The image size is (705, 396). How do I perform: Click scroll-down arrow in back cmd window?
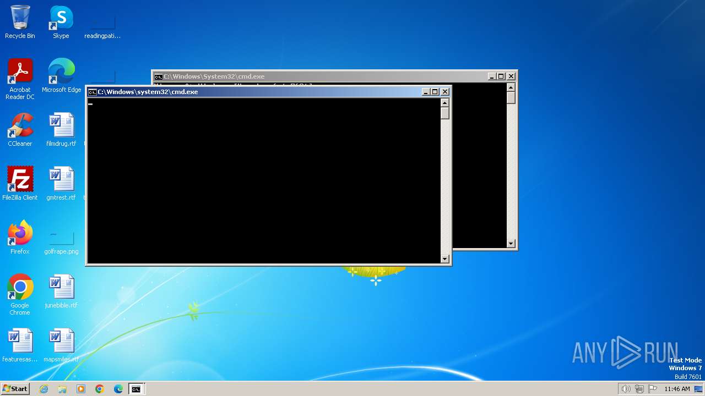pos(511,244)
